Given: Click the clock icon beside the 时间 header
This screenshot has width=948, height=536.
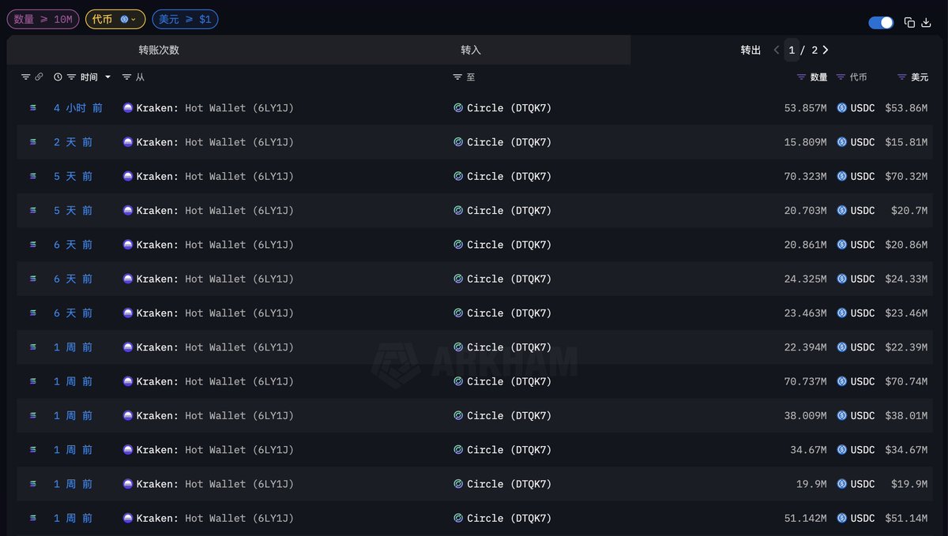Looking at the screenshot, I should [x=58, y=77].
